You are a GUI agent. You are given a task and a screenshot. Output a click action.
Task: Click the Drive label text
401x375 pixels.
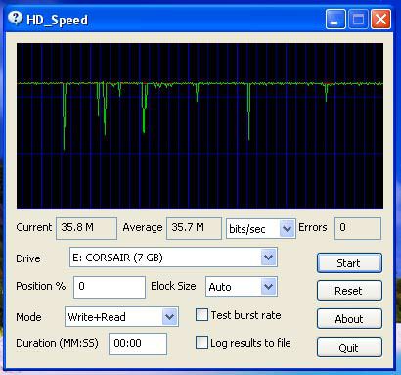(28, 258)
